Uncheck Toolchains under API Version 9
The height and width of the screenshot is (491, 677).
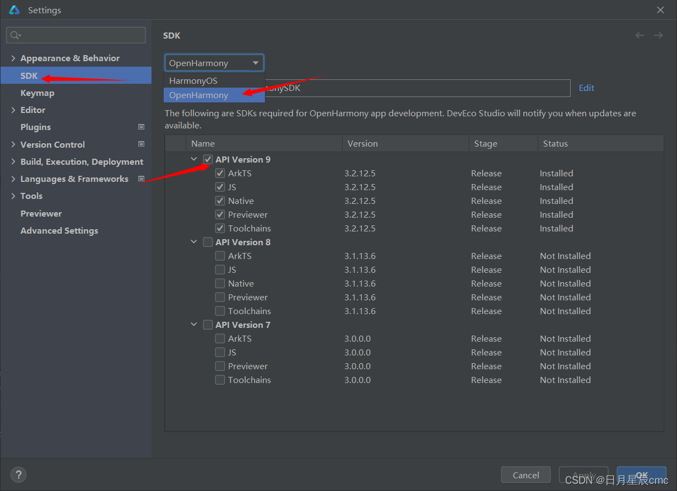(x=220, y=228)
